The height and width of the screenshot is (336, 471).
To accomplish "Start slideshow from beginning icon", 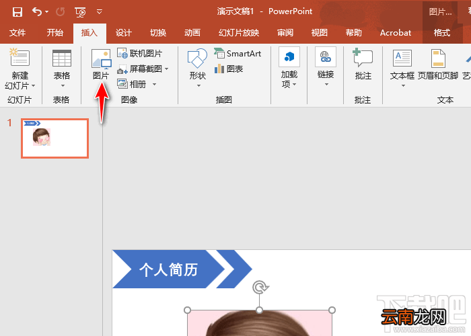I will [80, 12].
